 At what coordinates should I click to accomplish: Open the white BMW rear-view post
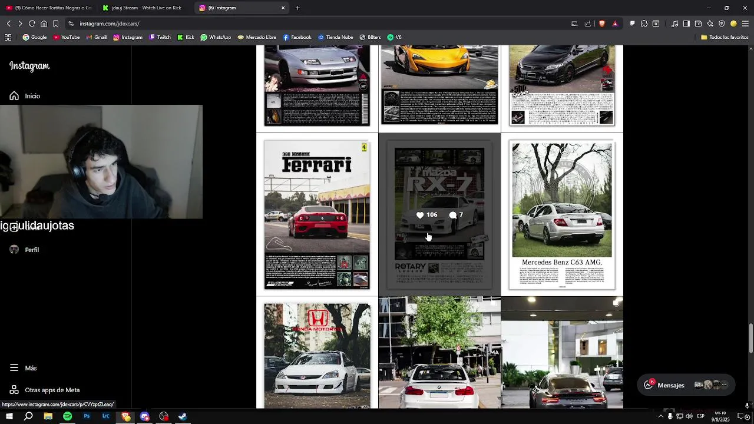tap(439, 353)
